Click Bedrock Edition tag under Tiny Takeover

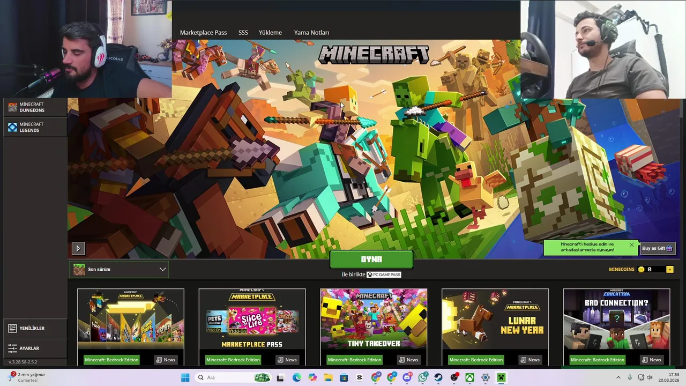(x=354, y=360)
